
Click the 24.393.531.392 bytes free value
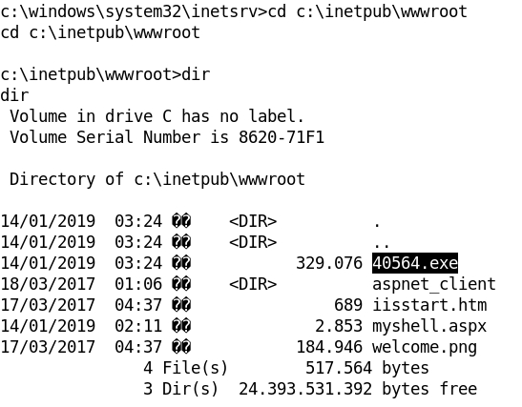(358, 389)
